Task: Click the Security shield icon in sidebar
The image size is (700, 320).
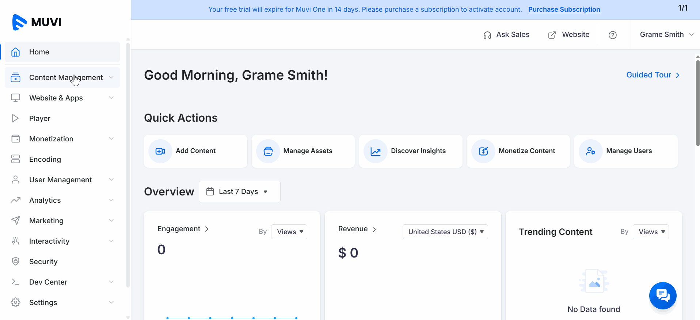Action: click(x=16, y=262)
